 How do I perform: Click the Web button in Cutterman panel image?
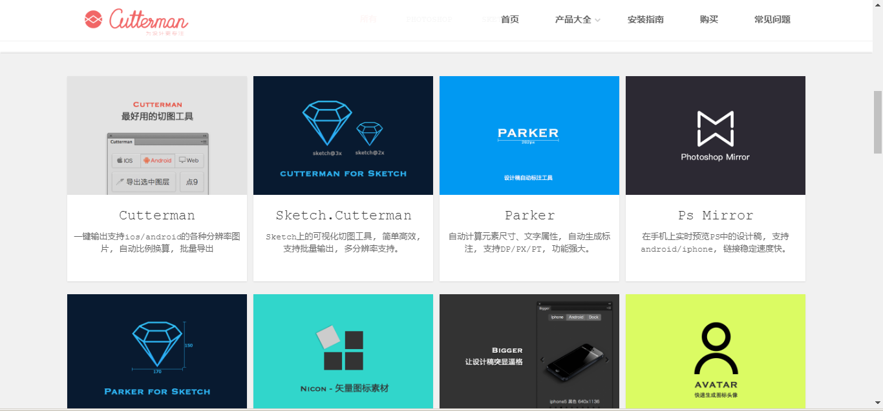point(189,160)
